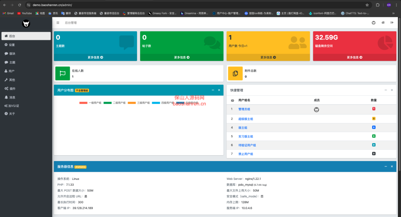
Task: Click the client IP value 39.128.214.189
Action: [83, 208]
